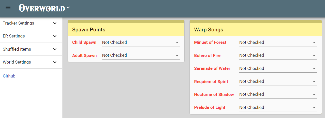
Task: Click the Minuet of Forest label
Action: (210, 42)
